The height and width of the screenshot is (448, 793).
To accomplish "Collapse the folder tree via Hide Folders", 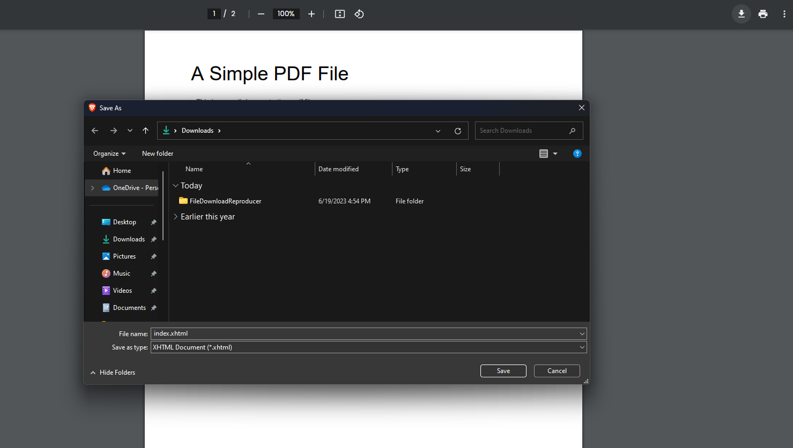I will [x=113, y=372].
